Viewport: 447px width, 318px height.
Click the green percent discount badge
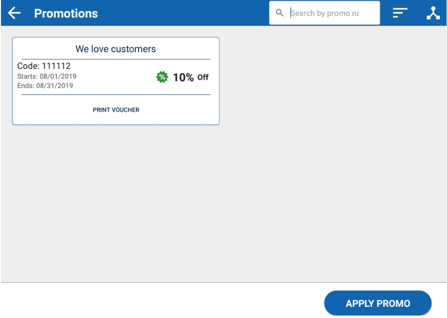tap(162, 77)
